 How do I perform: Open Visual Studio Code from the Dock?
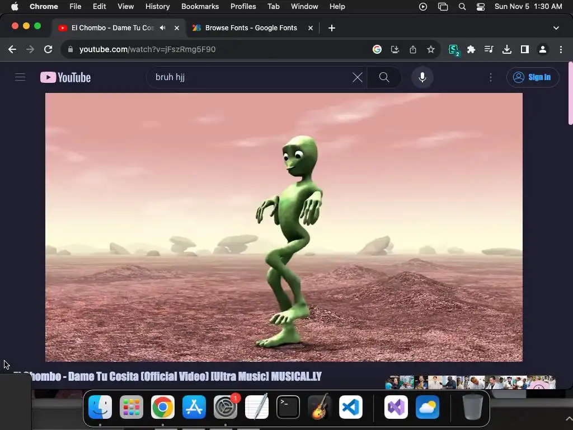(351, 407)
